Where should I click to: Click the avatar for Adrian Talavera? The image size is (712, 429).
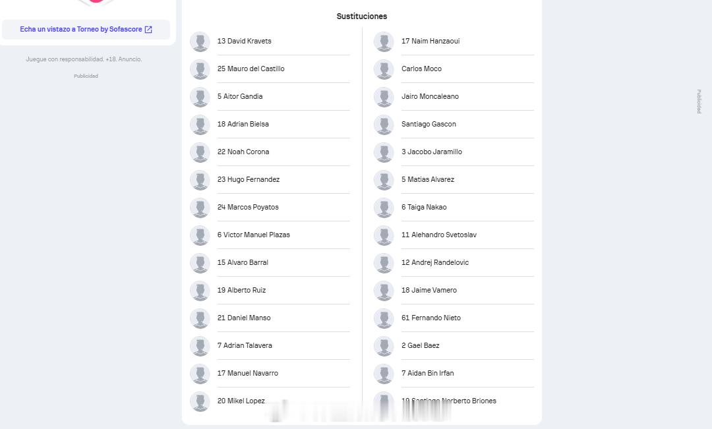point(200,346)
